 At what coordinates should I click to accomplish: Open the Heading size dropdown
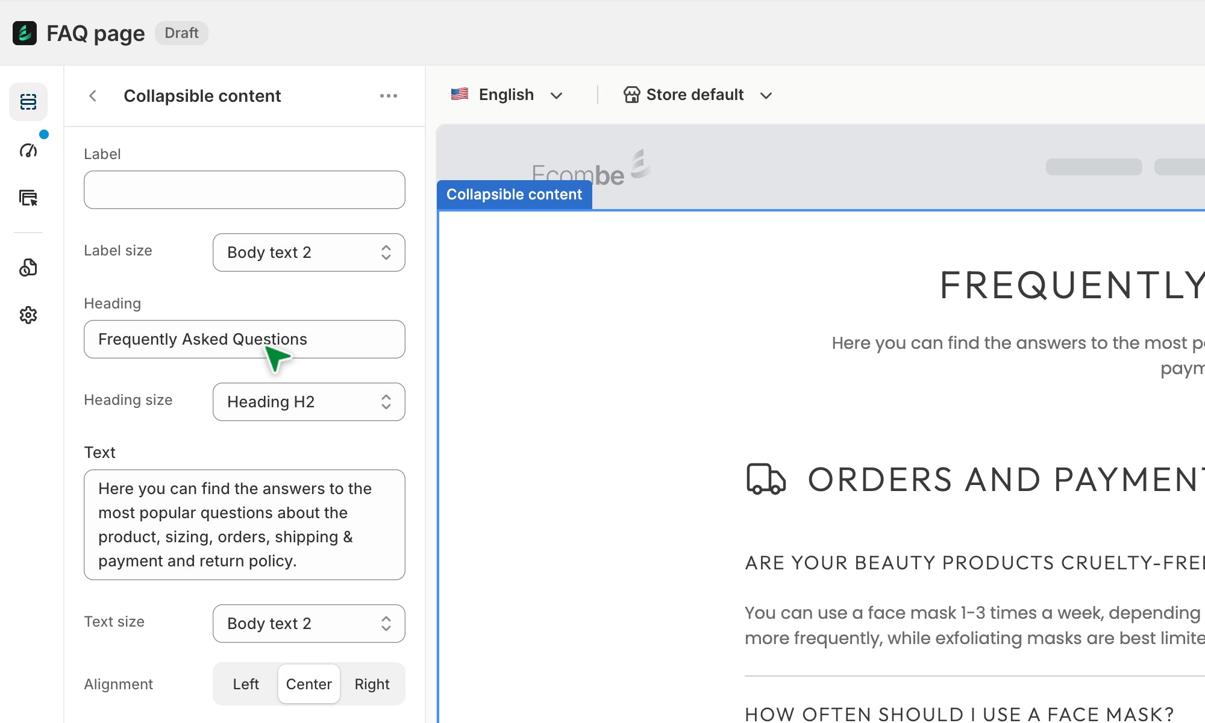(x=308, y=402)
